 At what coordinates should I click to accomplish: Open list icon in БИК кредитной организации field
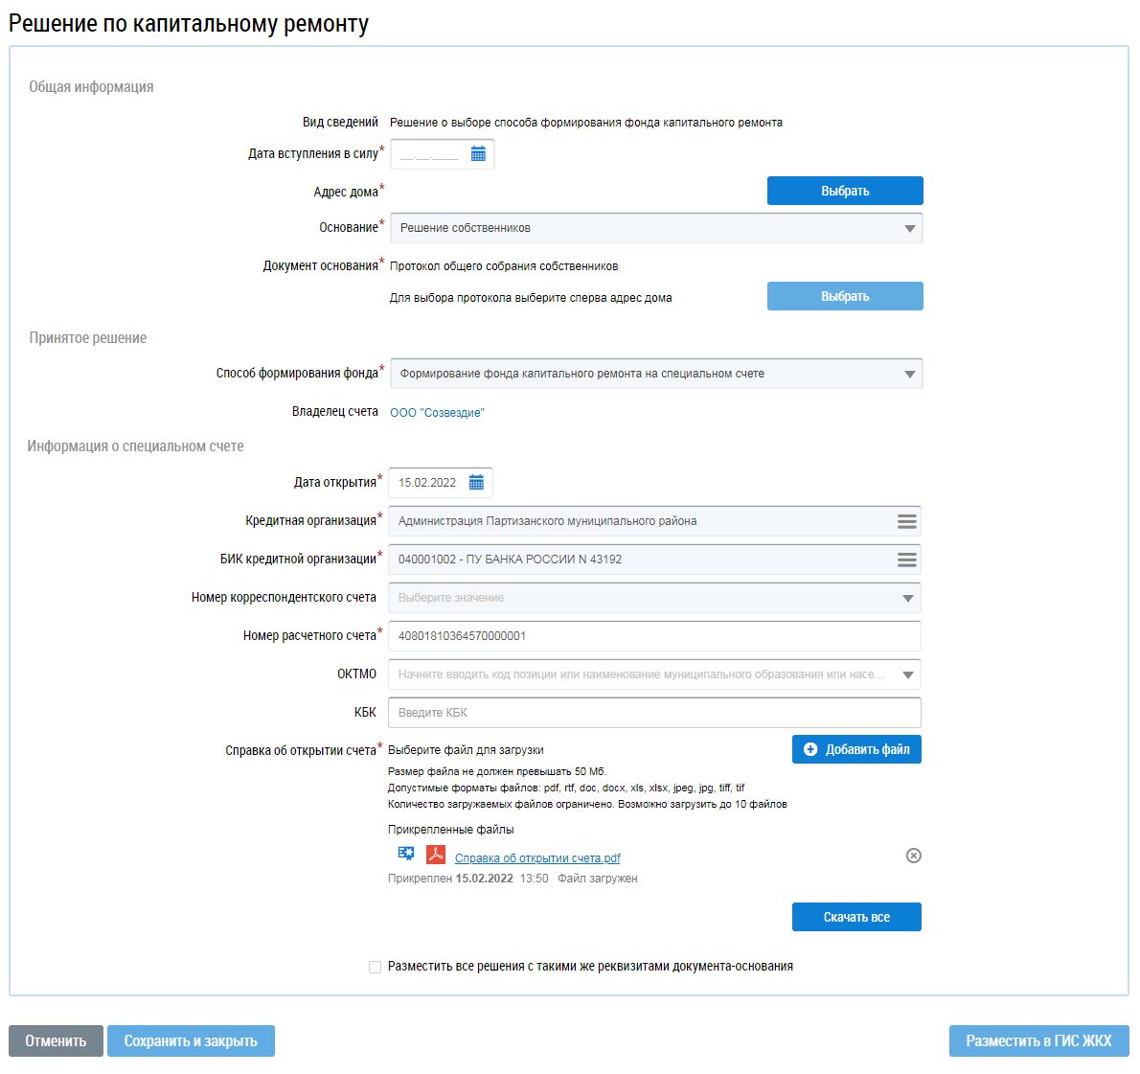click(x=906, y=560)
